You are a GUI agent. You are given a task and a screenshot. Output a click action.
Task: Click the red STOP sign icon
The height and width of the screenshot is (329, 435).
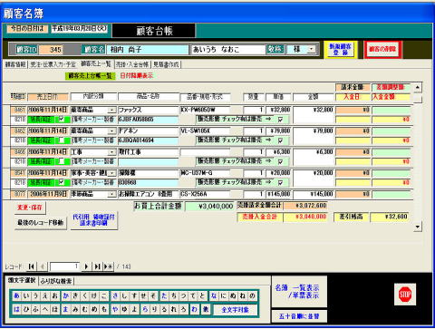click(x=405, y=294)
